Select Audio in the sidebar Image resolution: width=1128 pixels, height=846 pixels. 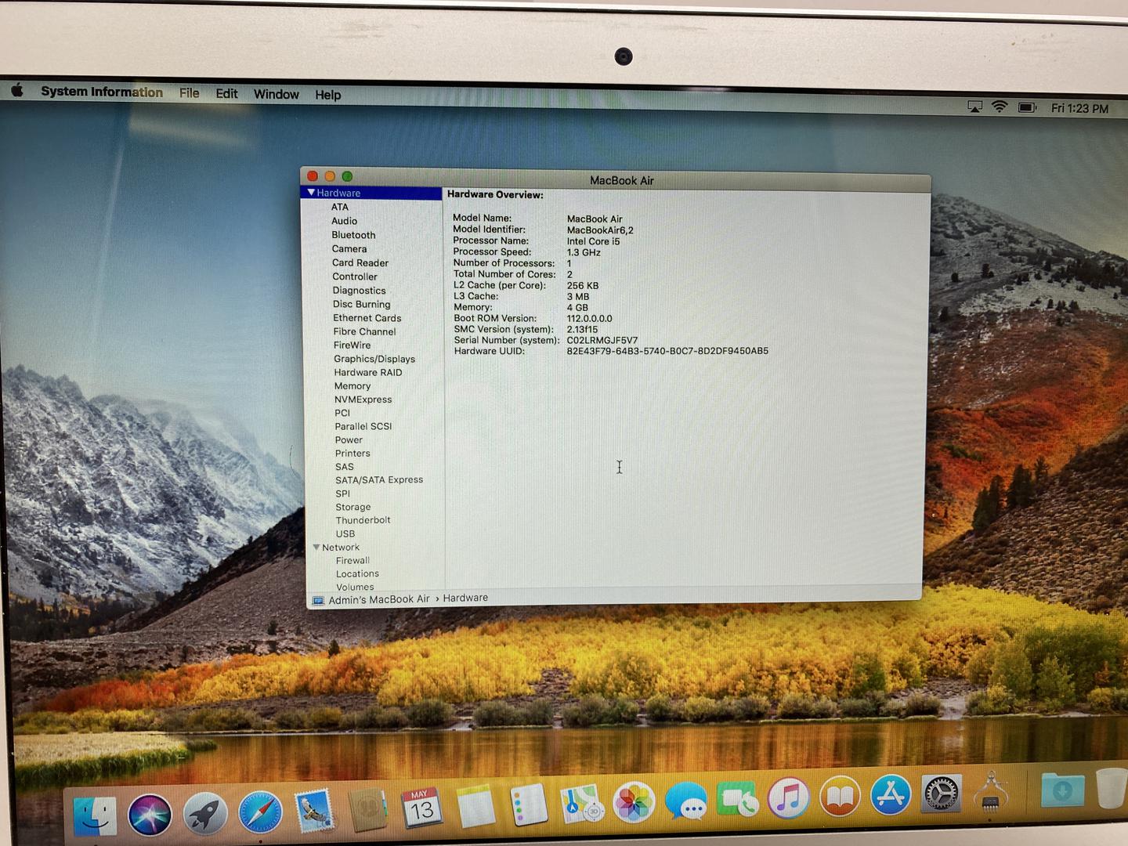click(x=344, y=221)
